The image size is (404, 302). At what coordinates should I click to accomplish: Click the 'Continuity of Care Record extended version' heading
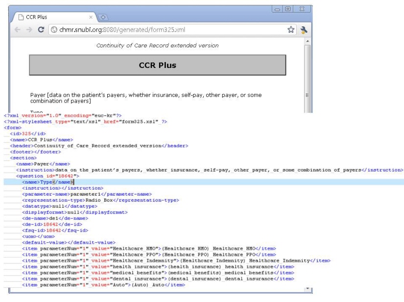pos(157,45)
